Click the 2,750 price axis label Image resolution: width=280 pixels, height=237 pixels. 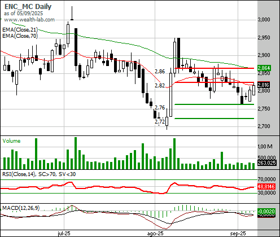point(264,109)
